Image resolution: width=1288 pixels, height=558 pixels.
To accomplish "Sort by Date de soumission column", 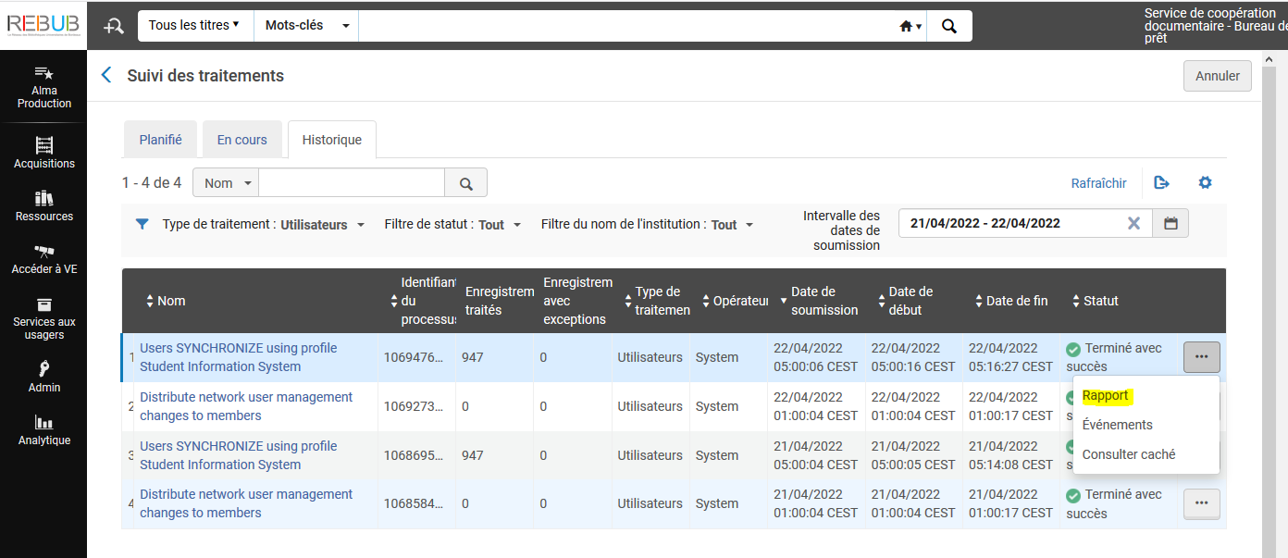I will [x=818, y=301].
